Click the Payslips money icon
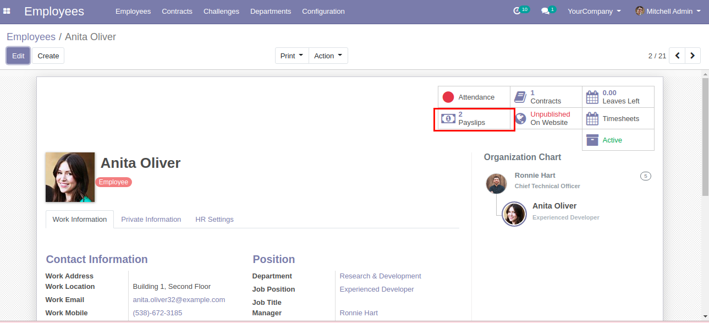 [448, 118]
